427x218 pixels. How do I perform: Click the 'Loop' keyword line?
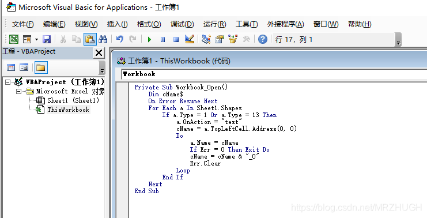(x=183, y=171)
